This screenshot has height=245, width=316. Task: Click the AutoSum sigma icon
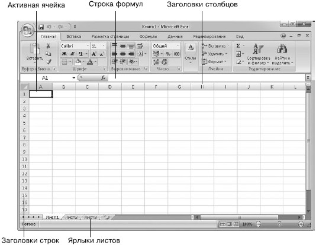click(238, 46)
